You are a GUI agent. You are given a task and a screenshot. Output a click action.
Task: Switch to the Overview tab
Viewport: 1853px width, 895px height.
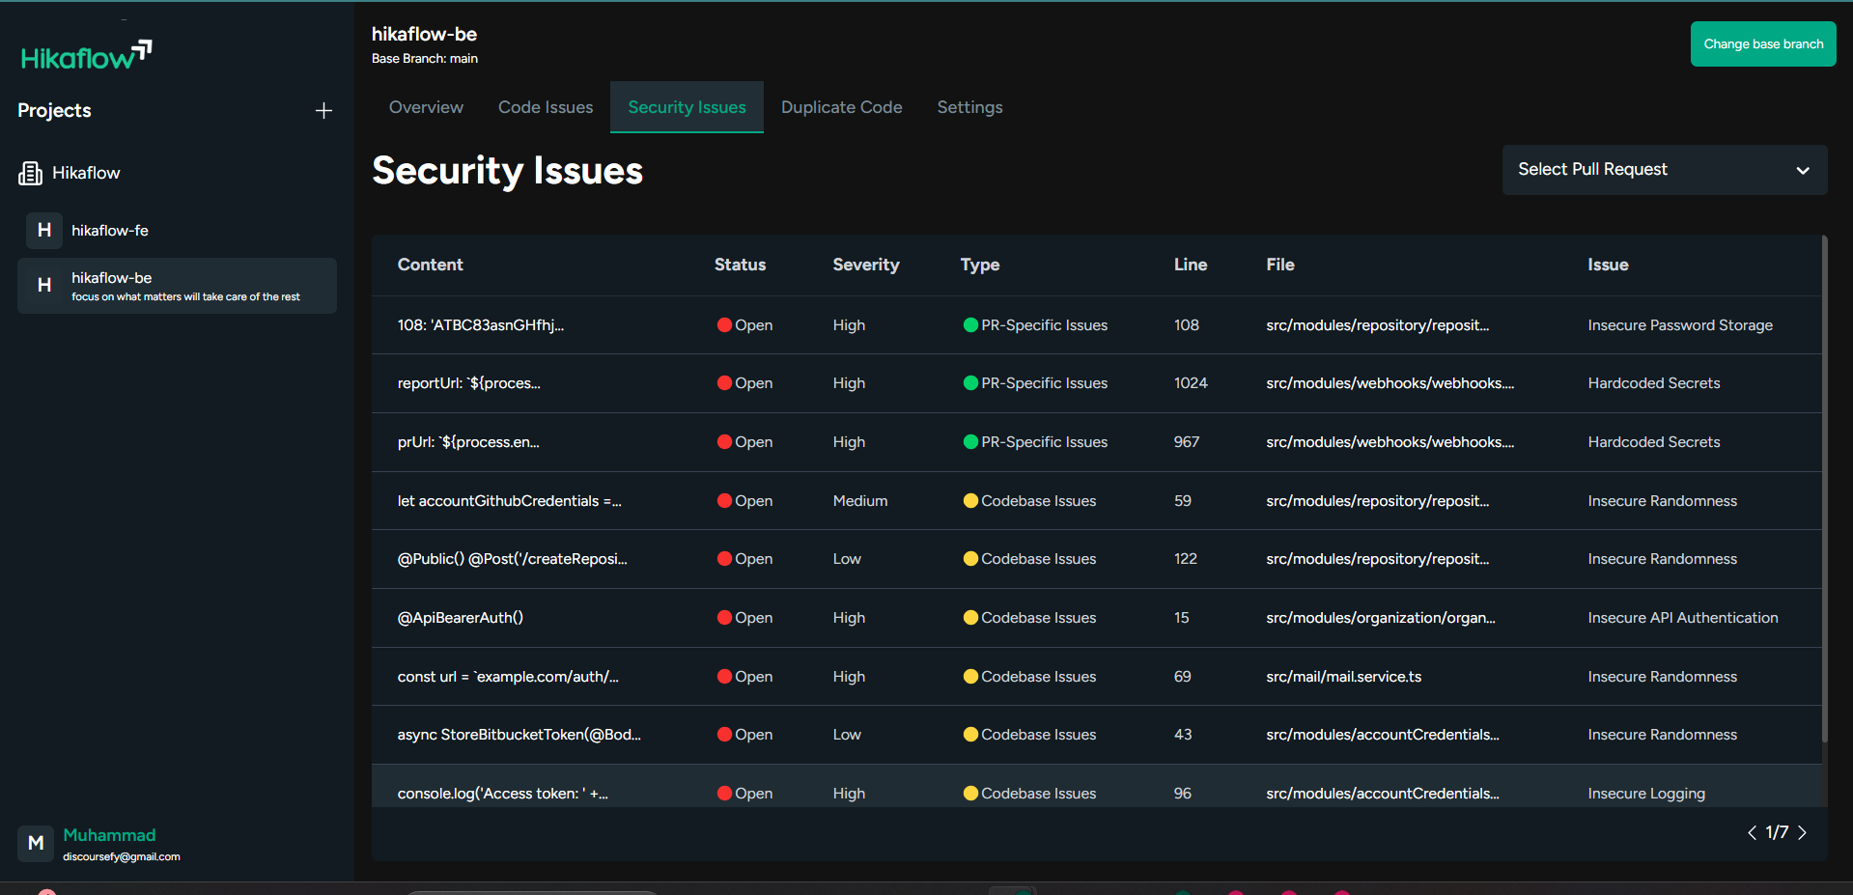pyautogui.click(x=426, y=107)
